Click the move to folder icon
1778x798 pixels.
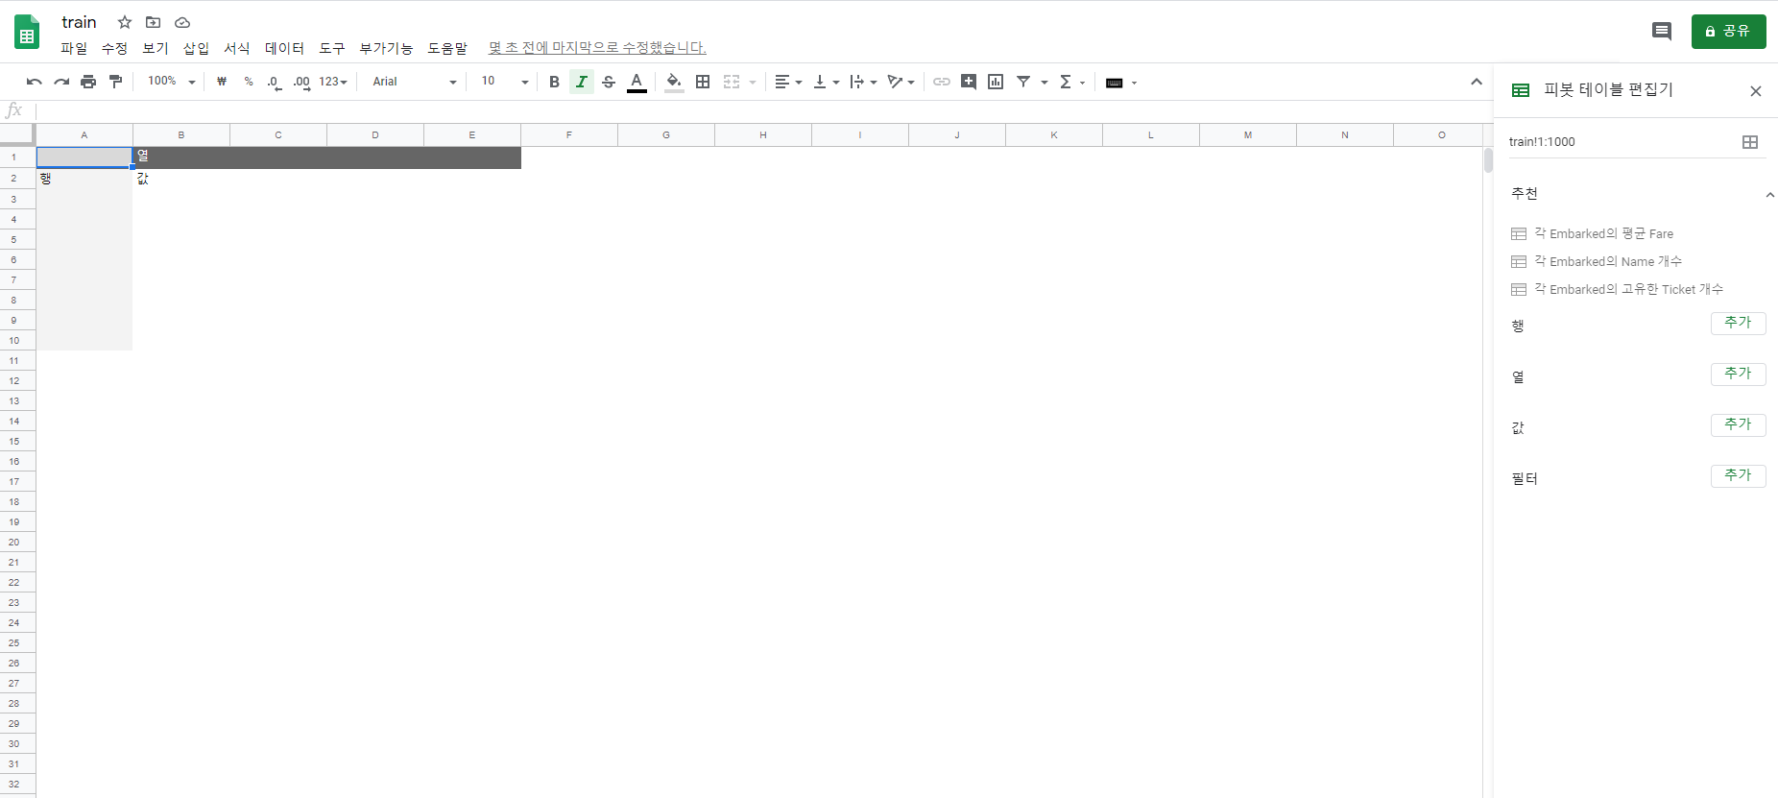[x=153, y=22]
